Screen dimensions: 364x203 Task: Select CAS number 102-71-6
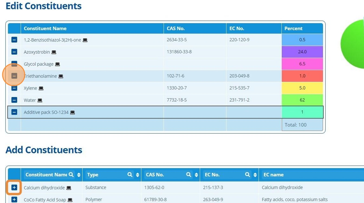pos(175,76)
